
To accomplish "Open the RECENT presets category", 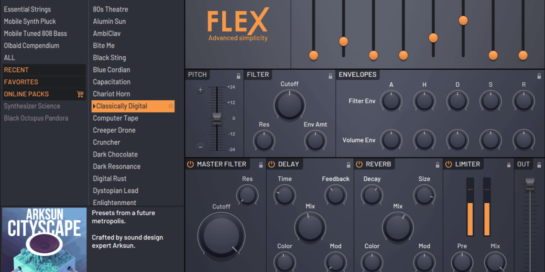I will pos(44,70).
